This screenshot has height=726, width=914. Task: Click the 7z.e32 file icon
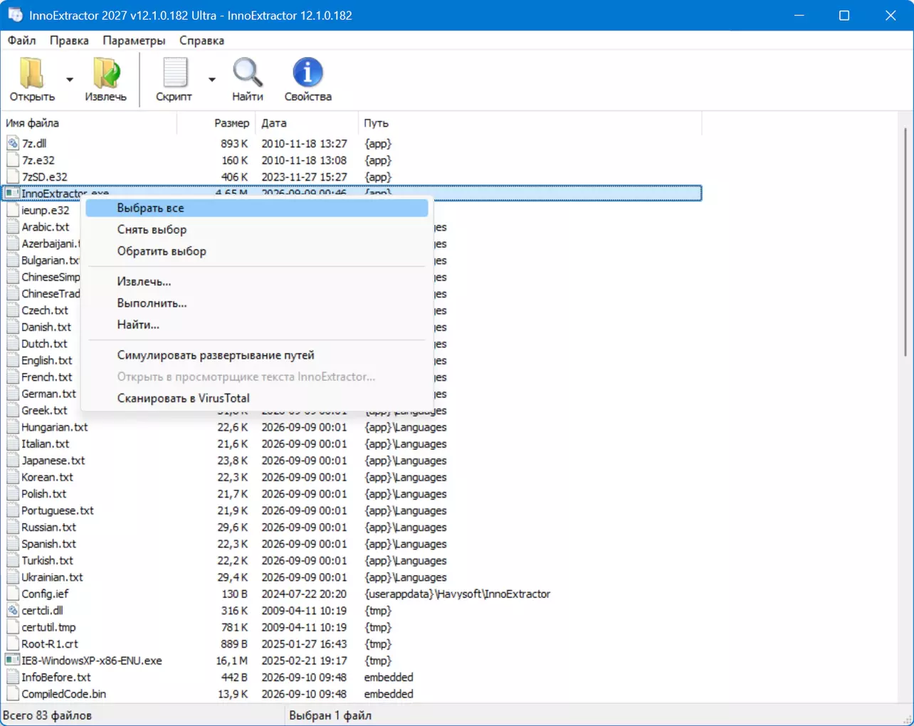click(x=13, y=160)
